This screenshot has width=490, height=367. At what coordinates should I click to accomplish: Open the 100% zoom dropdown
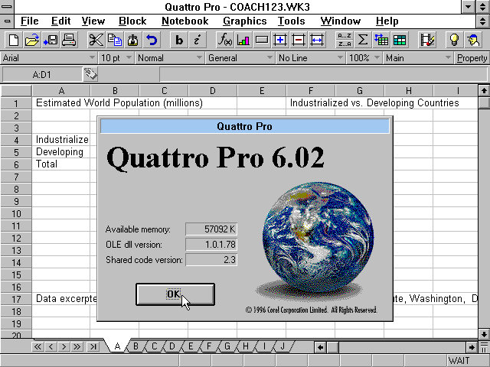[364, 58]
